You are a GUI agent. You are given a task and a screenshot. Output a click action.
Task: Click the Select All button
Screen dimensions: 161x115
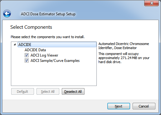click(48, 92)
